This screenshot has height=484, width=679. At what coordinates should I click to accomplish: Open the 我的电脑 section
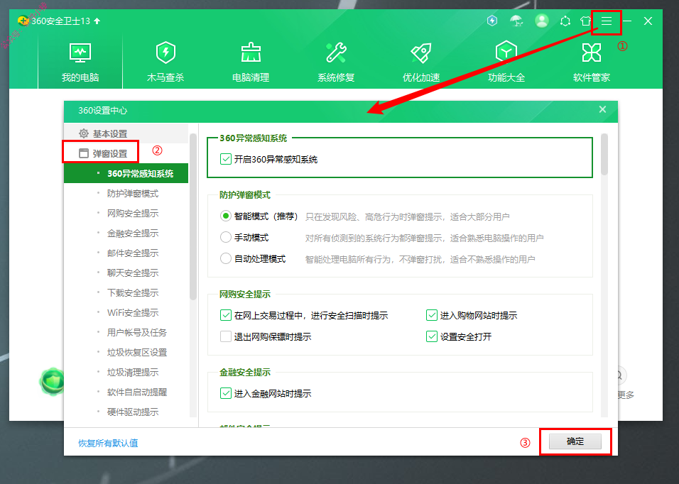point(80,62)
